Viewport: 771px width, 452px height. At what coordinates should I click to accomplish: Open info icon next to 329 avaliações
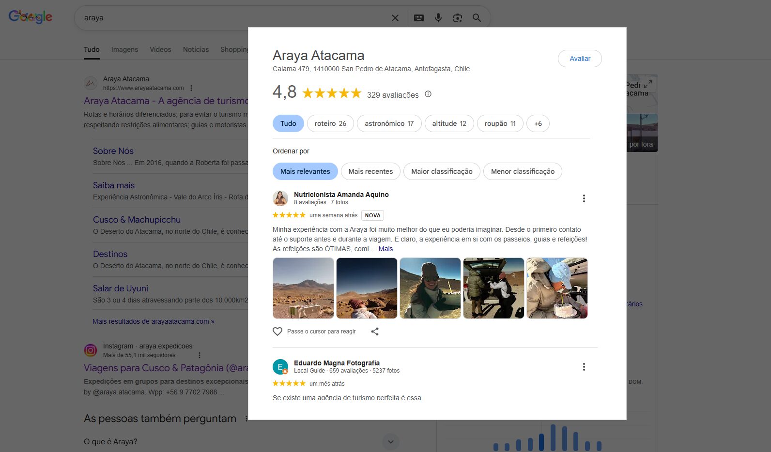pos(428,94)
